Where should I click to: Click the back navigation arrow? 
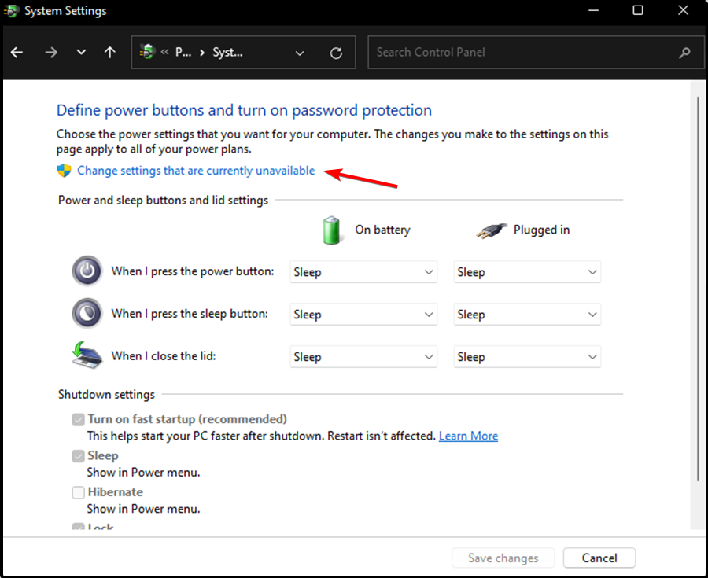point(17,52)
